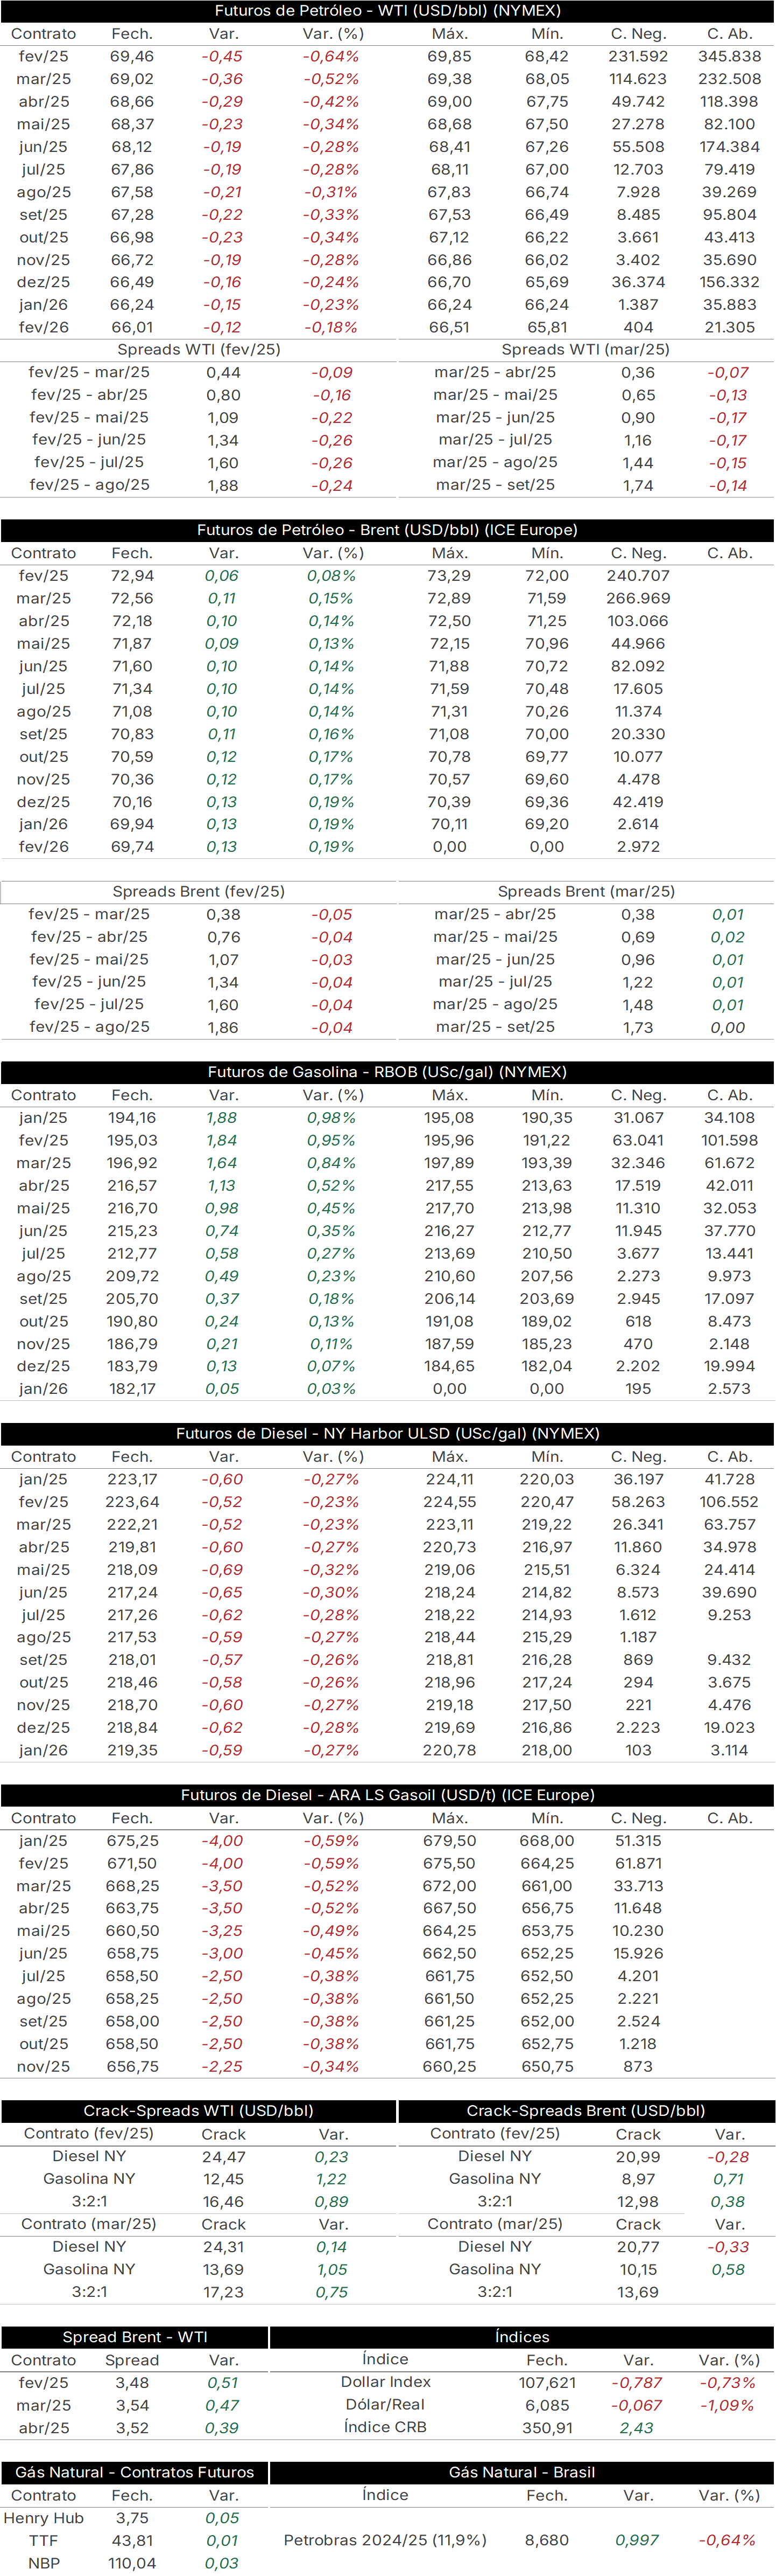This screenshot has height=2576, width=776.
Task: Click the Petrobras 2024/25 (11,9%) index label
Action: (x=385, y=2540)
